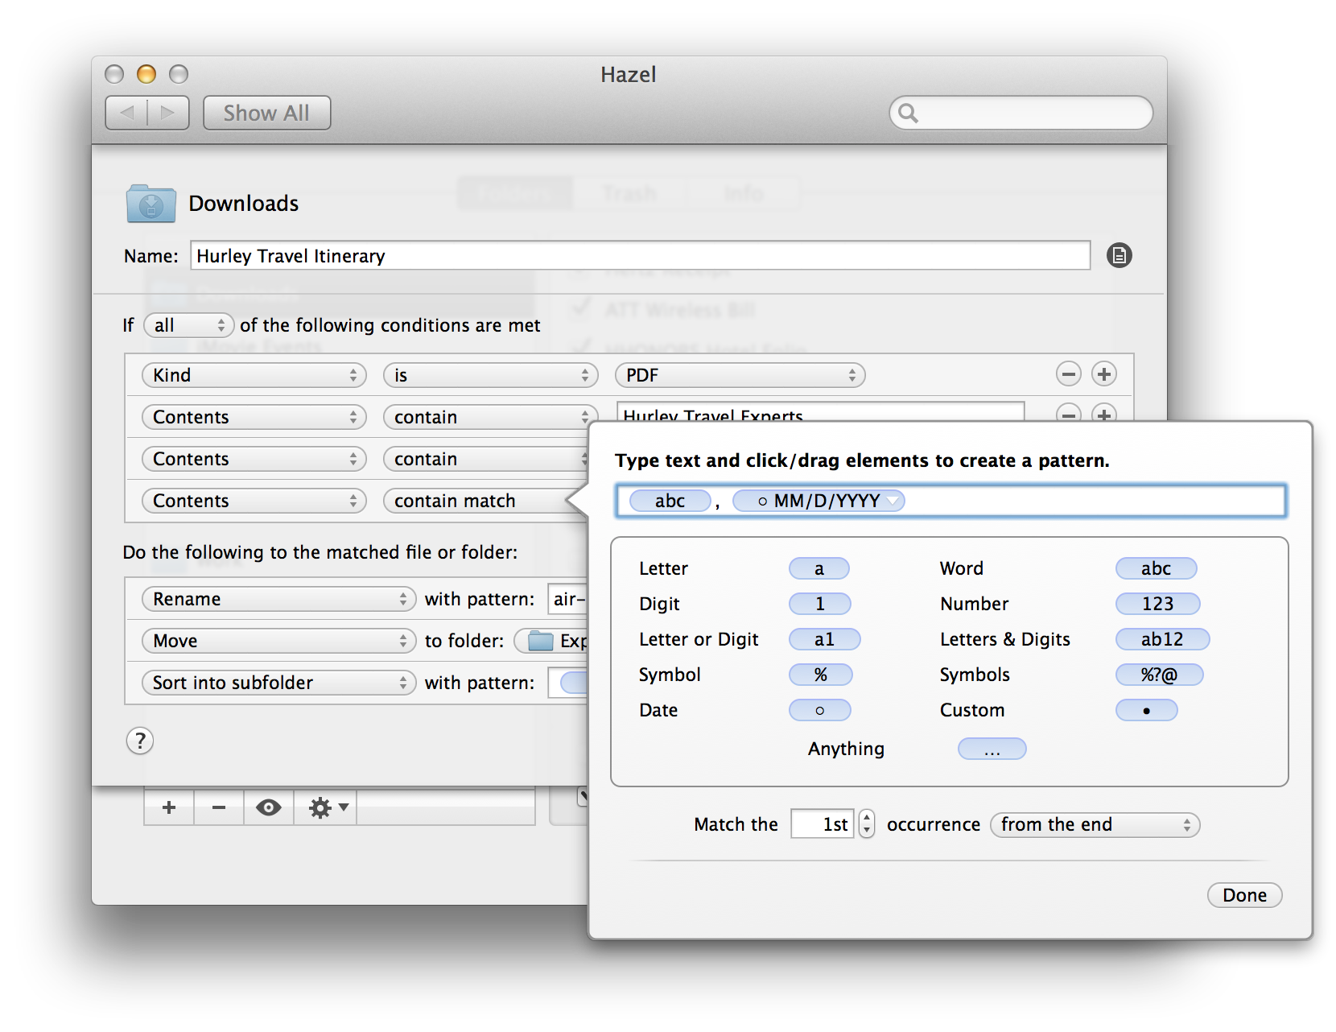The image size is (1336, 1032).
Task: Add a condition after Kind row
Action: [x=1104, y=374]
